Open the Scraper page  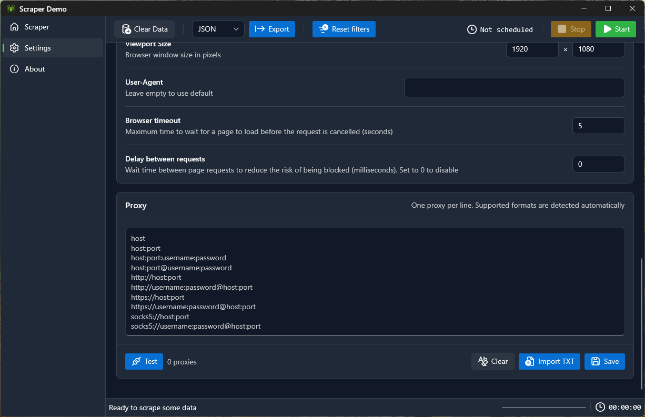pyautogui.click(x=53, y=27)
